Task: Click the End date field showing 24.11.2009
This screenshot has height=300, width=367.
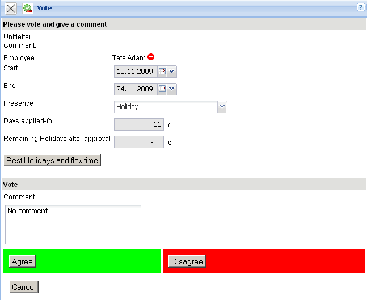Action: click(x=135, y=89)
